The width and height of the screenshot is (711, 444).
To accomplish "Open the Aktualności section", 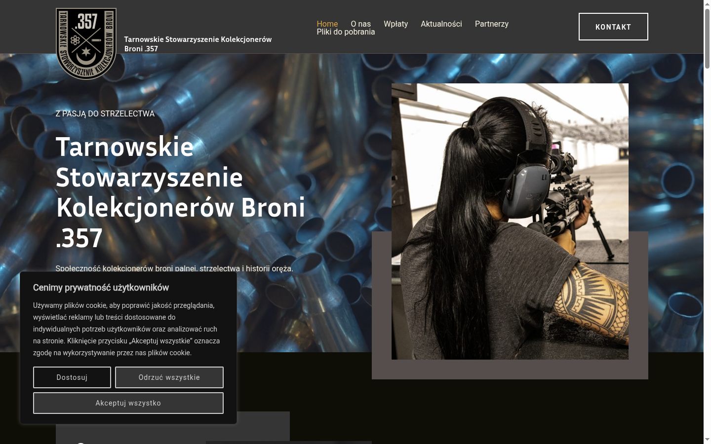I will (x=441, y=24).
